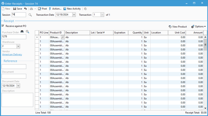Click the Product ID column header
The image size is (208, 116).
tap(57, 32)
